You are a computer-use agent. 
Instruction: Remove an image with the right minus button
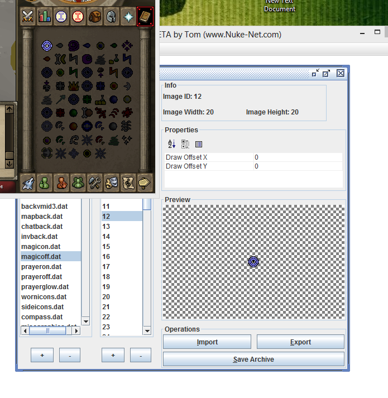coord(141,355)
